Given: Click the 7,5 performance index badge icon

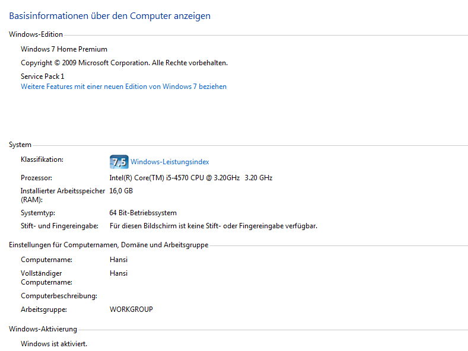Looking at the screenshot, I should tap(119, 162).
